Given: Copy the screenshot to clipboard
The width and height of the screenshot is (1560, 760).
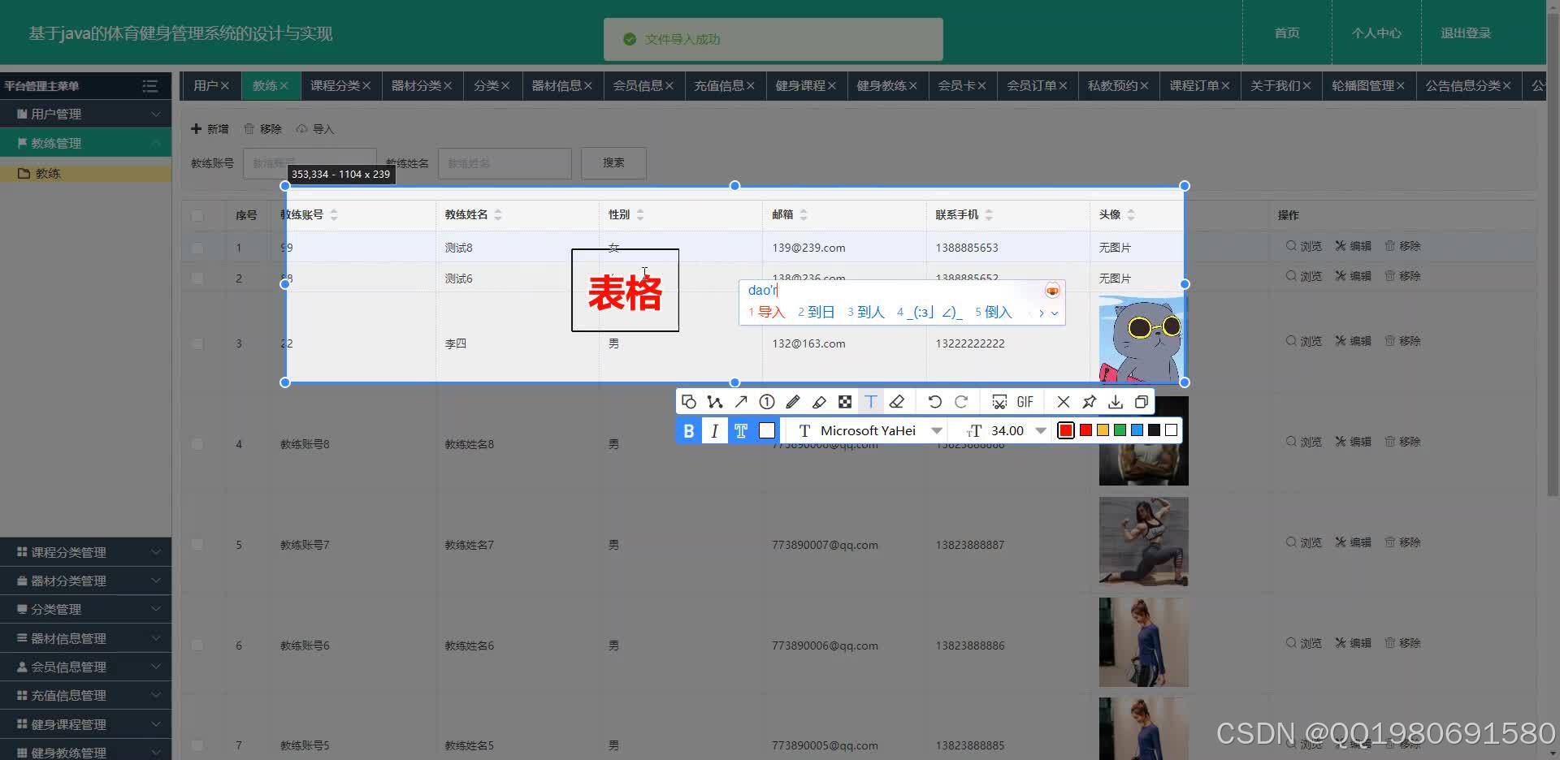Looking at the screenshot, I should (x=1142, y=401).
